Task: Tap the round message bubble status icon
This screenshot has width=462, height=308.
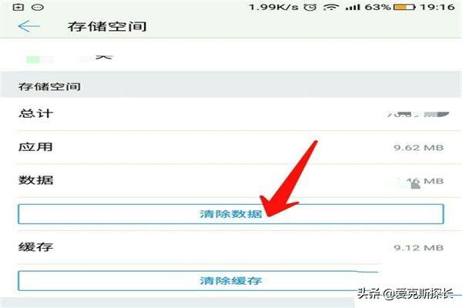Action: coord(38,7)
